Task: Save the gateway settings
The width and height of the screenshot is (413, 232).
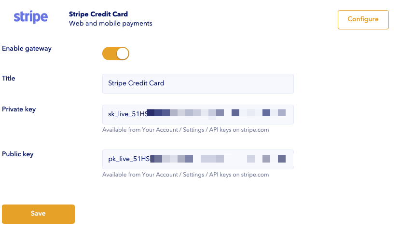Action: [39, 214]
